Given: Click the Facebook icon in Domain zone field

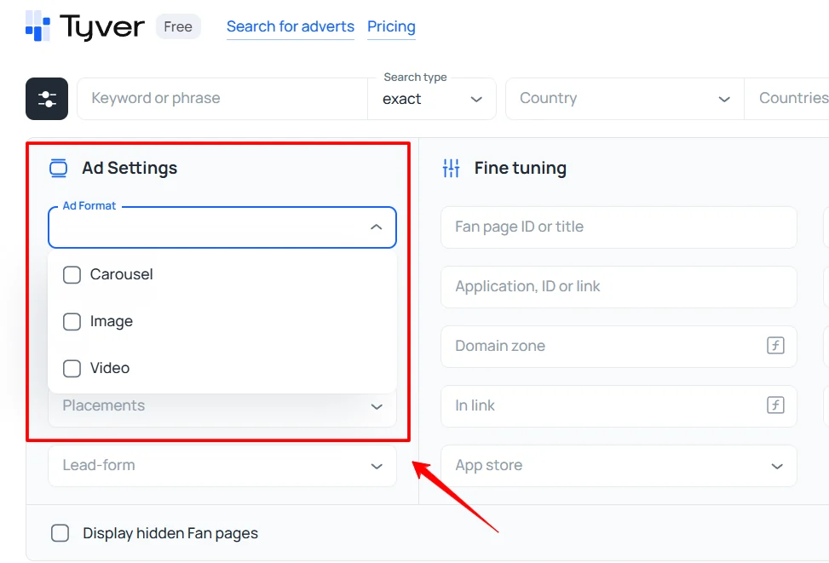Looking at the screenshot, I should 775,346.
